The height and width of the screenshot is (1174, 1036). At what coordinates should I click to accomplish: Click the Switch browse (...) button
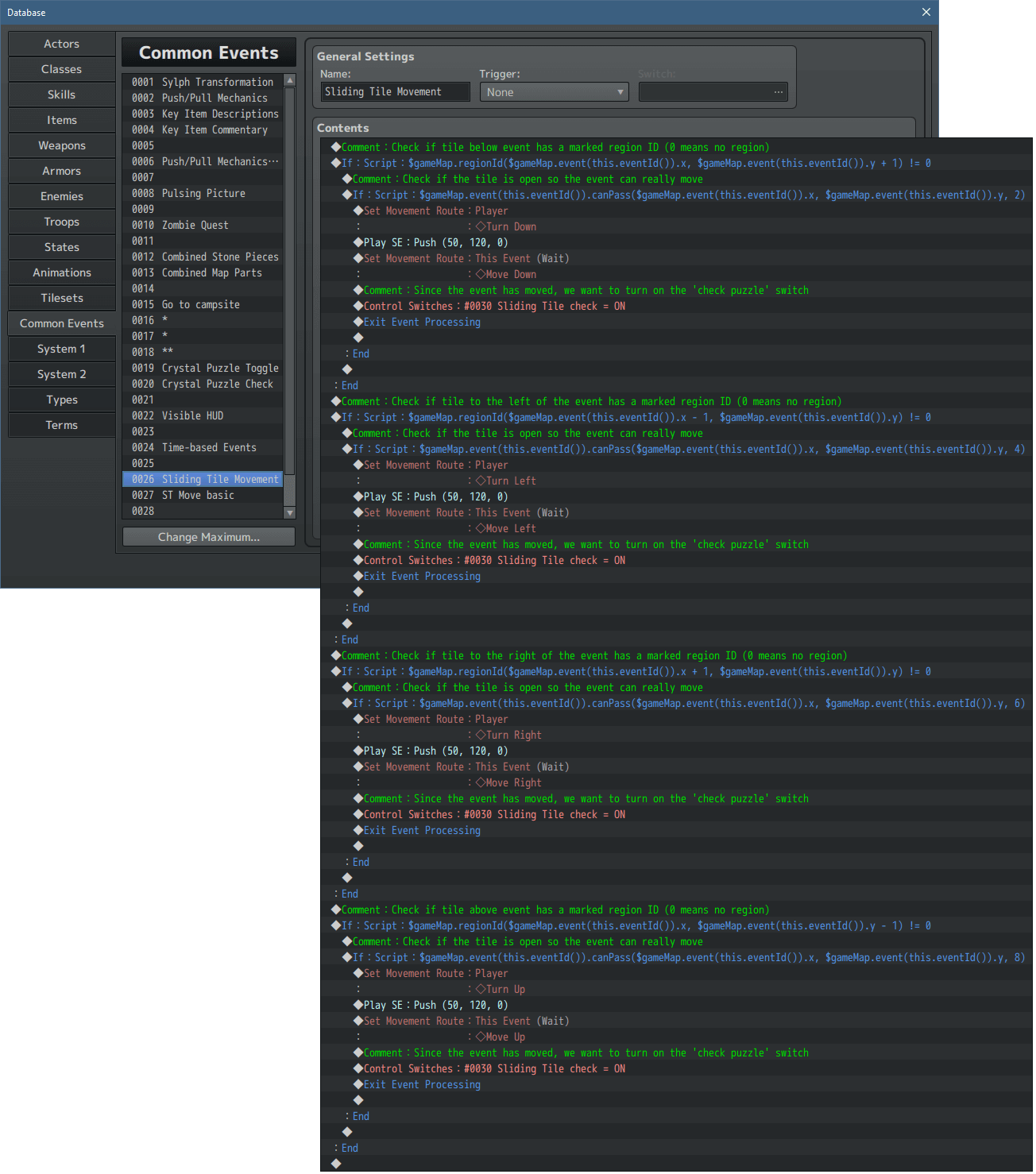pyautogui.click(x=778, y=91)
